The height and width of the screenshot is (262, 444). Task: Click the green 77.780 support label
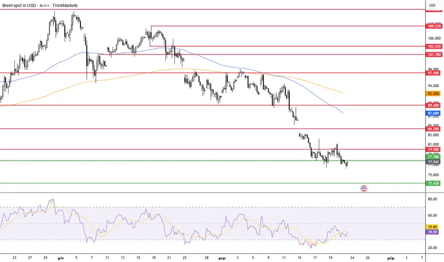[x=433, y=157]
